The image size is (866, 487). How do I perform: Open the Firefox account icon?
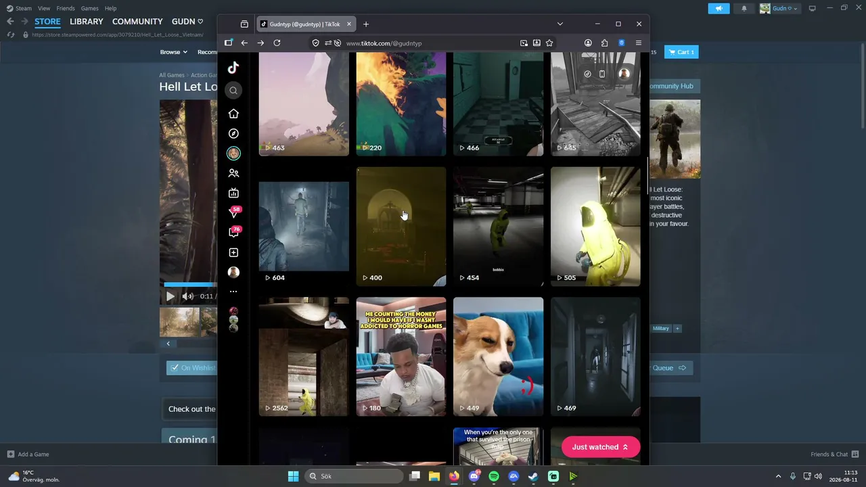pos(588,43)
